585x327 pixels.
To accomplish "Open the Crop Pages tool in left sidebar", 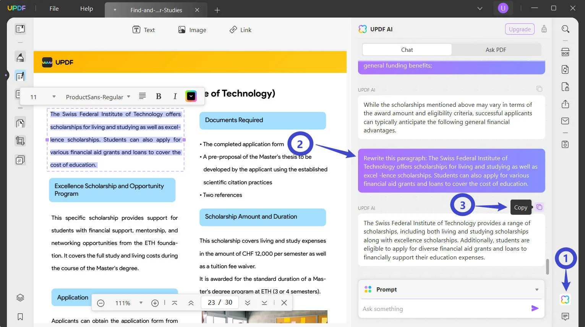I will tap(20, 141).
